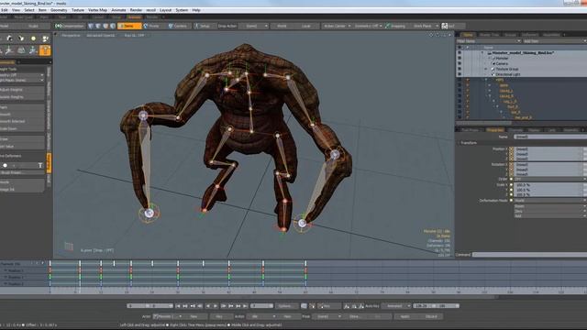Click the Compensation mode icon button
The width and height of the screenshot is (587, 330).
pos(59,26)
